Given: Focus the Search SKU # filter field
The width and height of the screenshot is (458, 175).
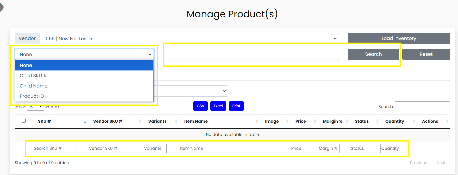Looking at the screenshot, I should 55,148.
